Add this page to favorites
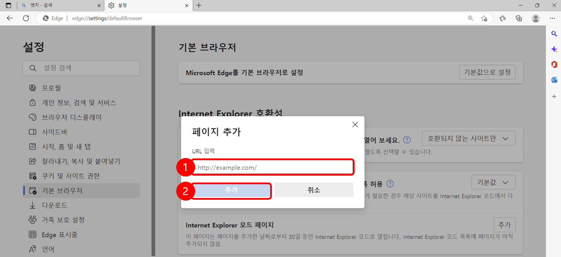This screenshot has height=257, width=561. coord(484,18)
